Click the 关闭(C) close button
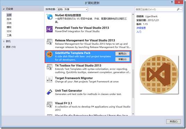Viewport: 186px width, 129px height. pyautogui.click(x=174, y=121)
